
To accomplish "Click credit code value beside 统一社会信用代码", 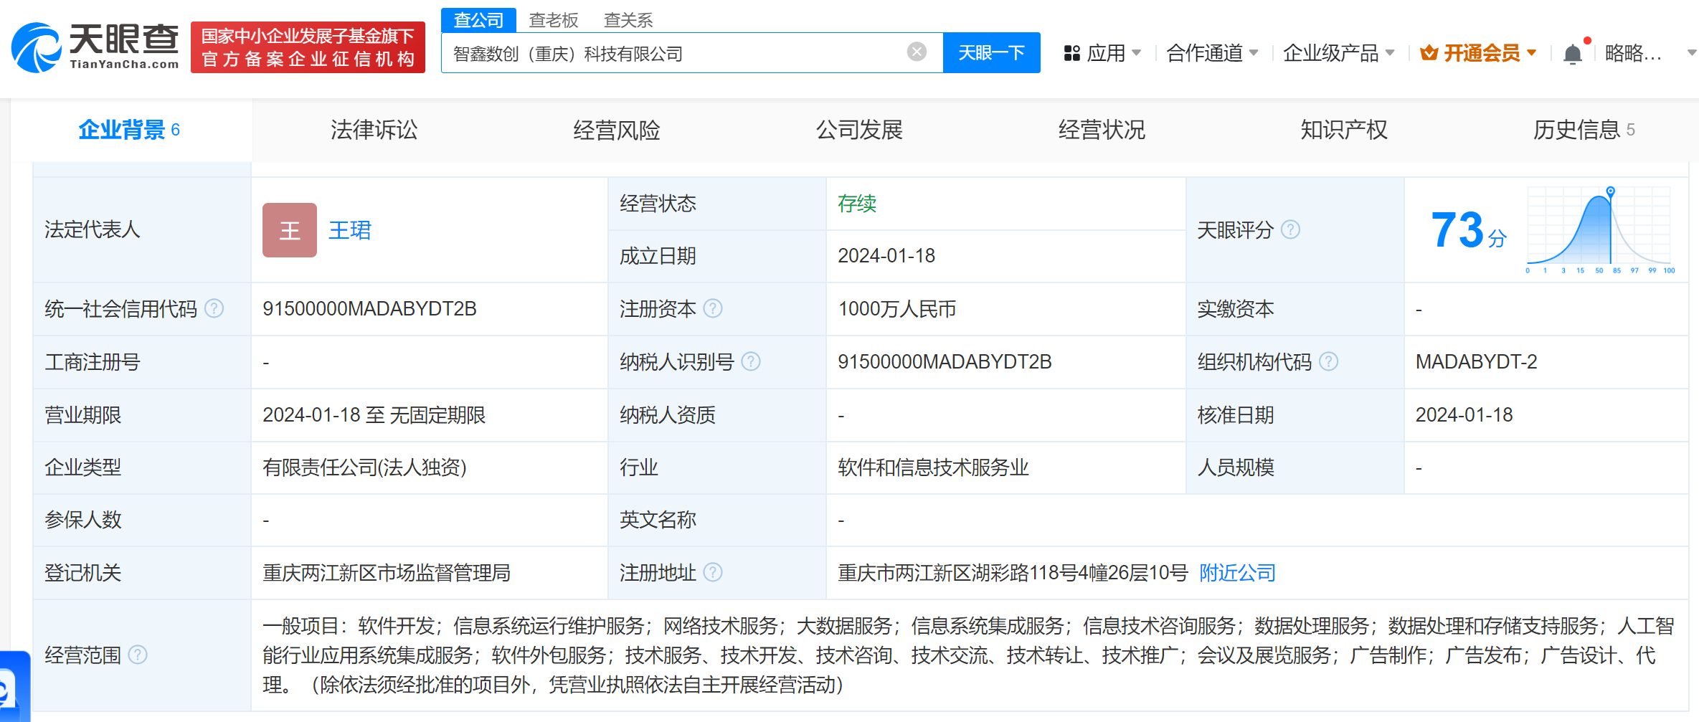I will tap(369, 308).
